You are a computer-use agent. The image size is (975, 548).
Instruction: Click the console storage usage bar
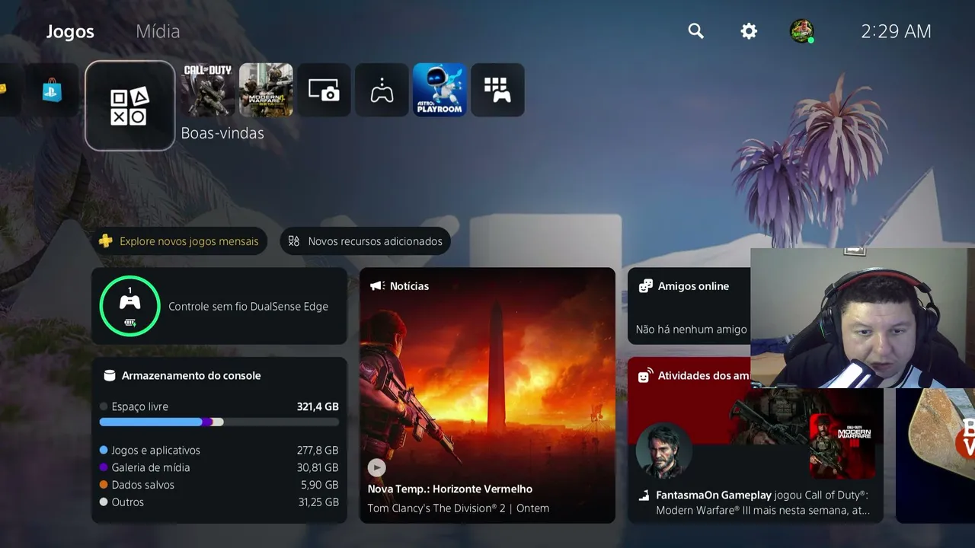click(219, 422)
